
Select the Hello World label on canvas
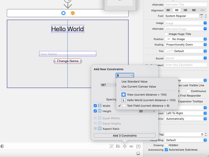(67, 29)
